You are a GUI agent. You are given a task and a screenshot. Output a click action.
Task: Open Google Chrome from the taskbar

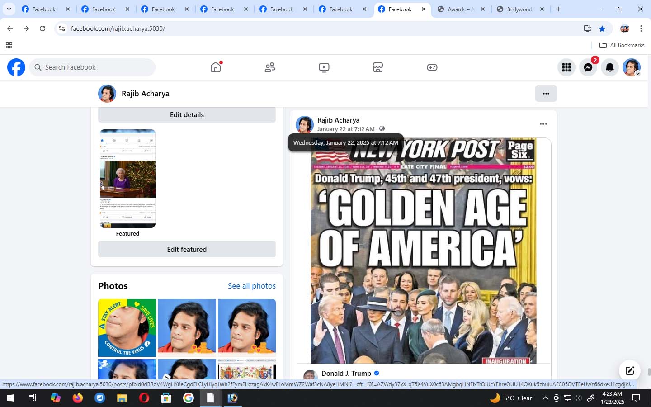coord(189,398)
